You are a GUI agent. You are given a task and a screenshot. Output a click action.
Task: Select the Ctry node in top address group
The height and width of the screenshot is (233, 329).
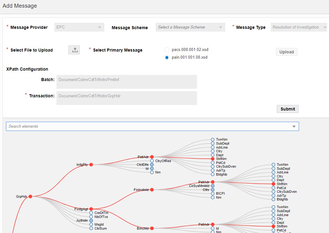(x=213, y=151)
